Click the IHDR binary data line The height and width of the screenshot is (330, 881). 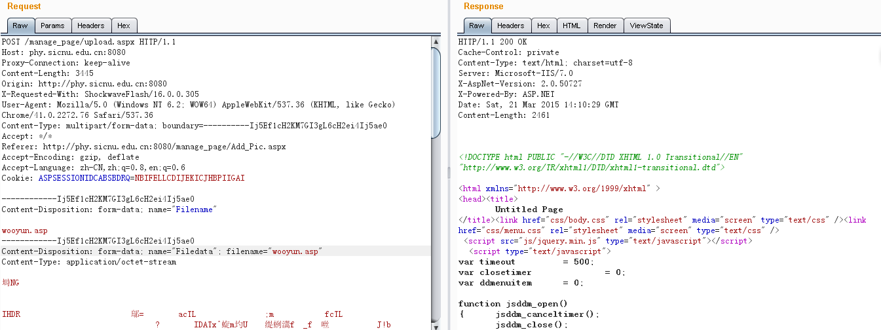tap(197, 314)
